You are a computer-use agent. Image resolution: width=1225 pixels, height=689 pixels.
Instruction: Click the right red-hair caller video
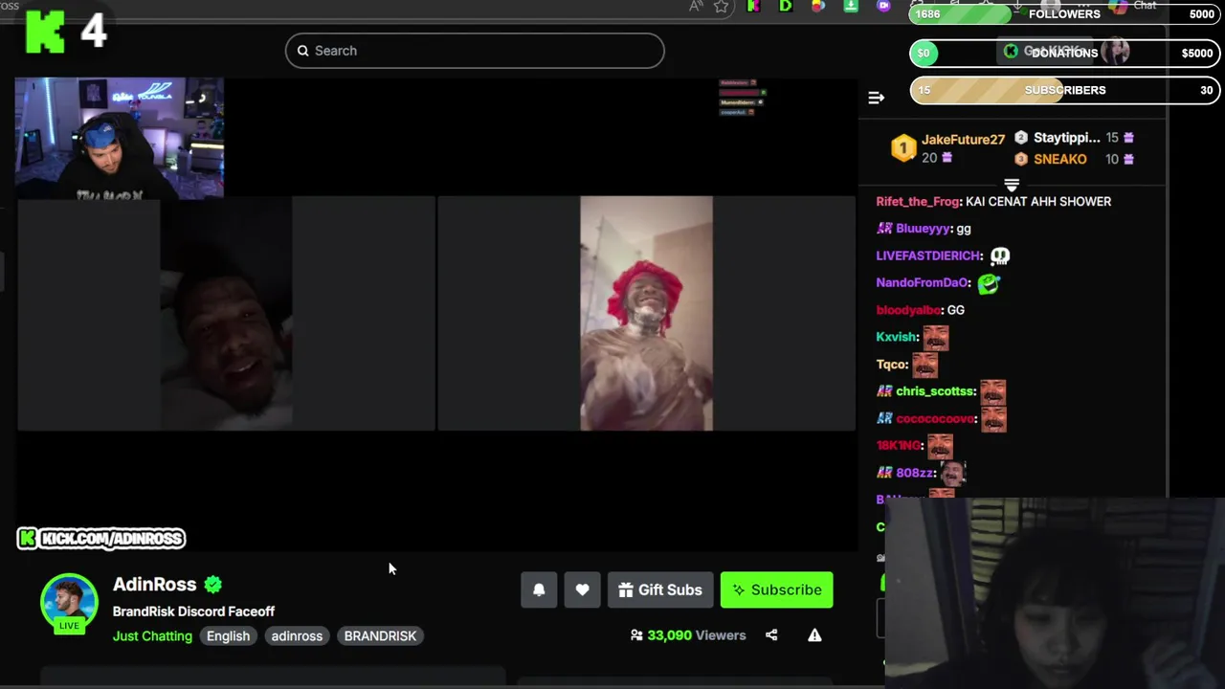(646, 314)
